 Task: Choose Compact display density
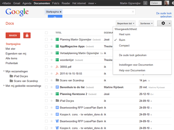124,46
